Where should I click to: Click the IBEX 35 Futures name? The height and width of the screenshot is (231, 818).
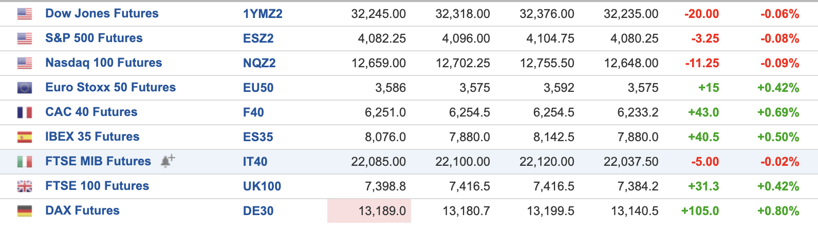(92, 137)
